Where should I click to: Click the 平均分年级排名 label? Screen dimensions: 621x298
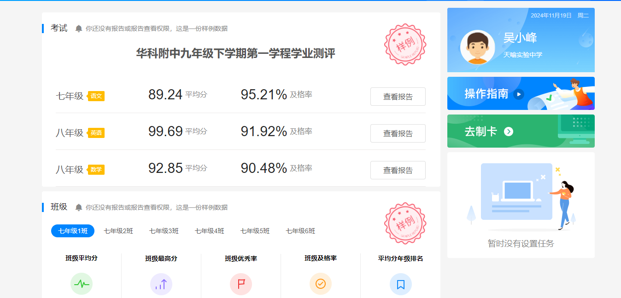(x=401, y=258)
